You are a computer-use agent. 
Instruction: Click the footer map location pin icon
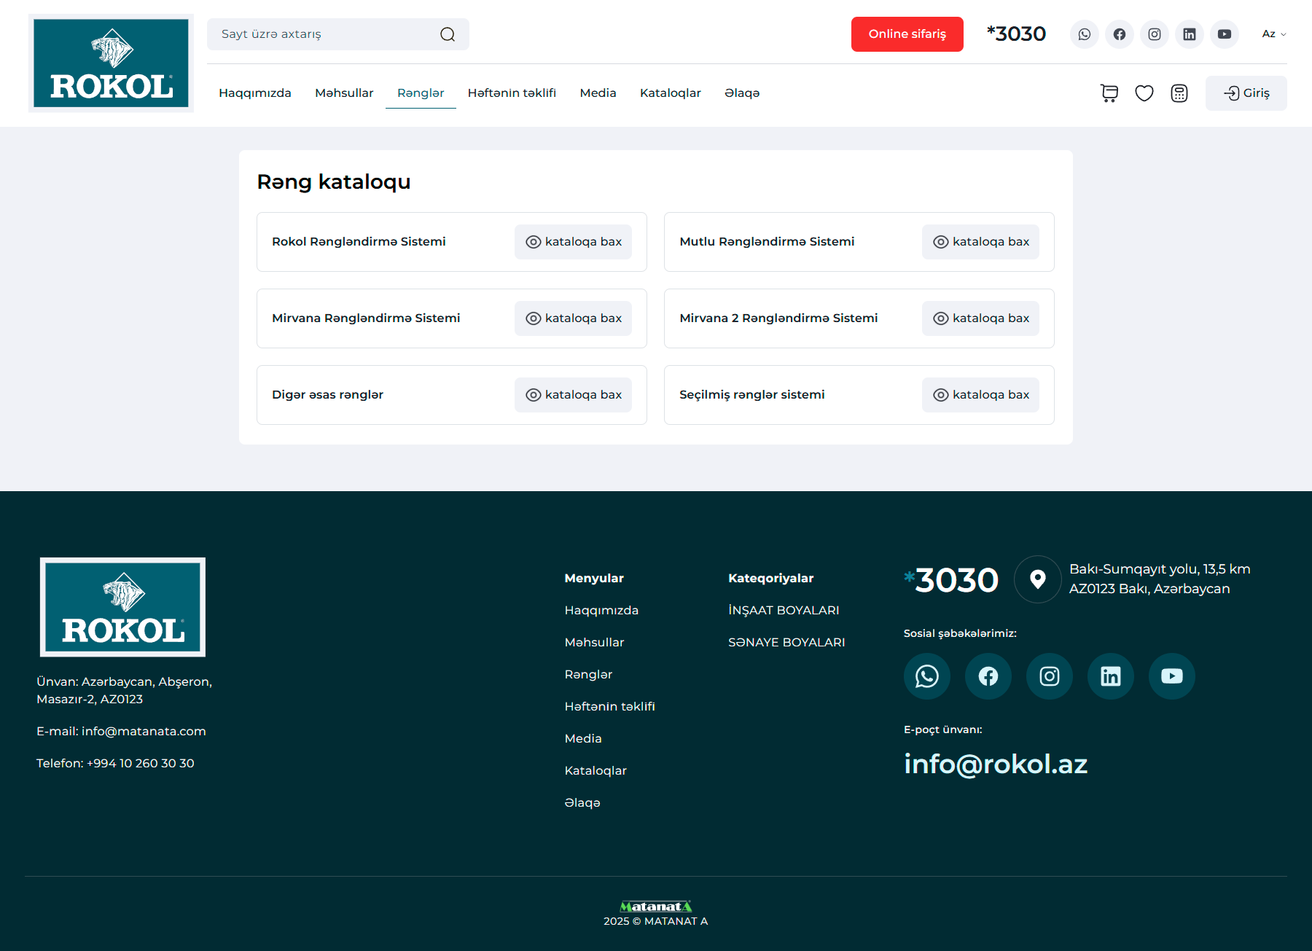pyautogui.click(x=1037, y=579)
